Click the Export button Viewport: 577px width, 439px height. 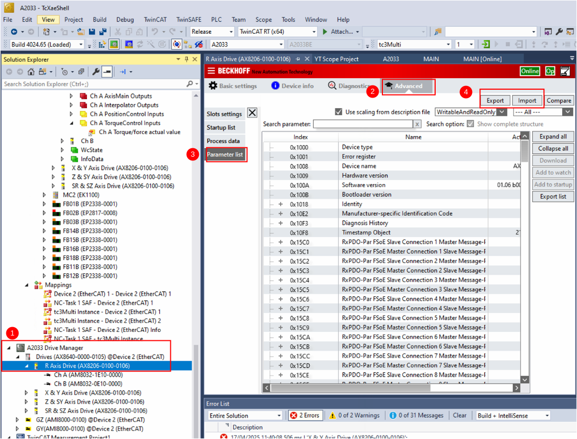[495, 100]
